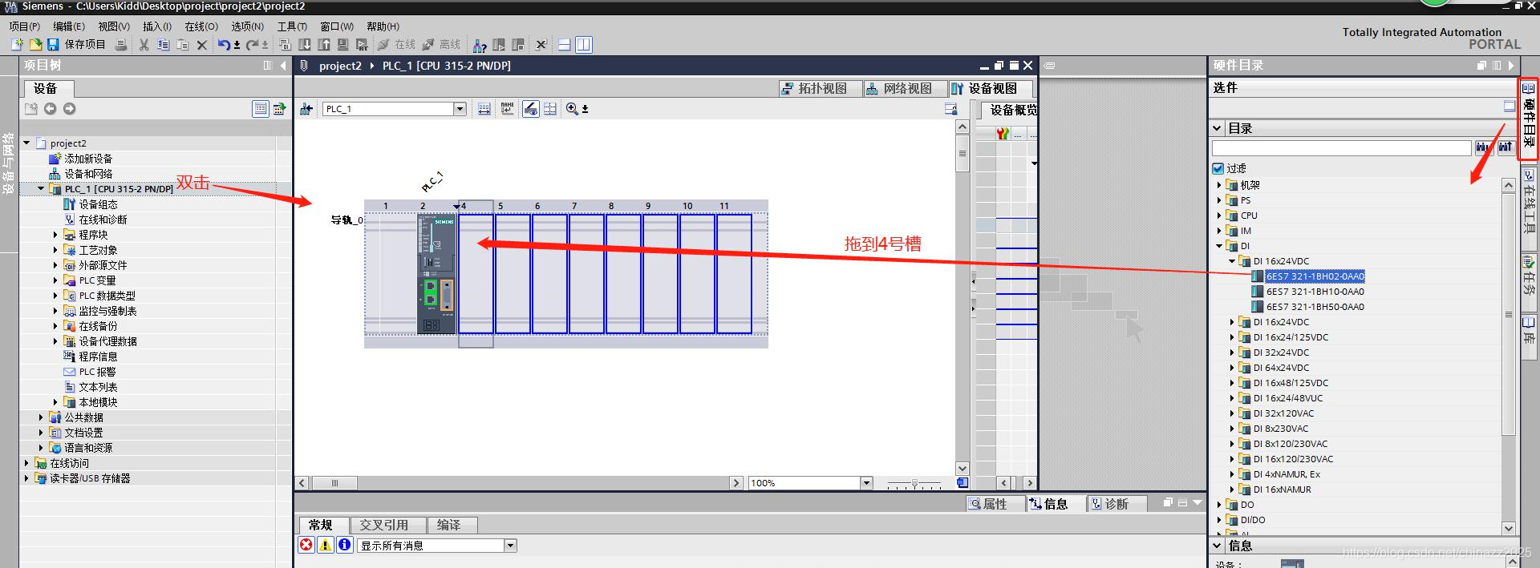
Task: Click the 保存项目 save project button
Action: point(76,45)
